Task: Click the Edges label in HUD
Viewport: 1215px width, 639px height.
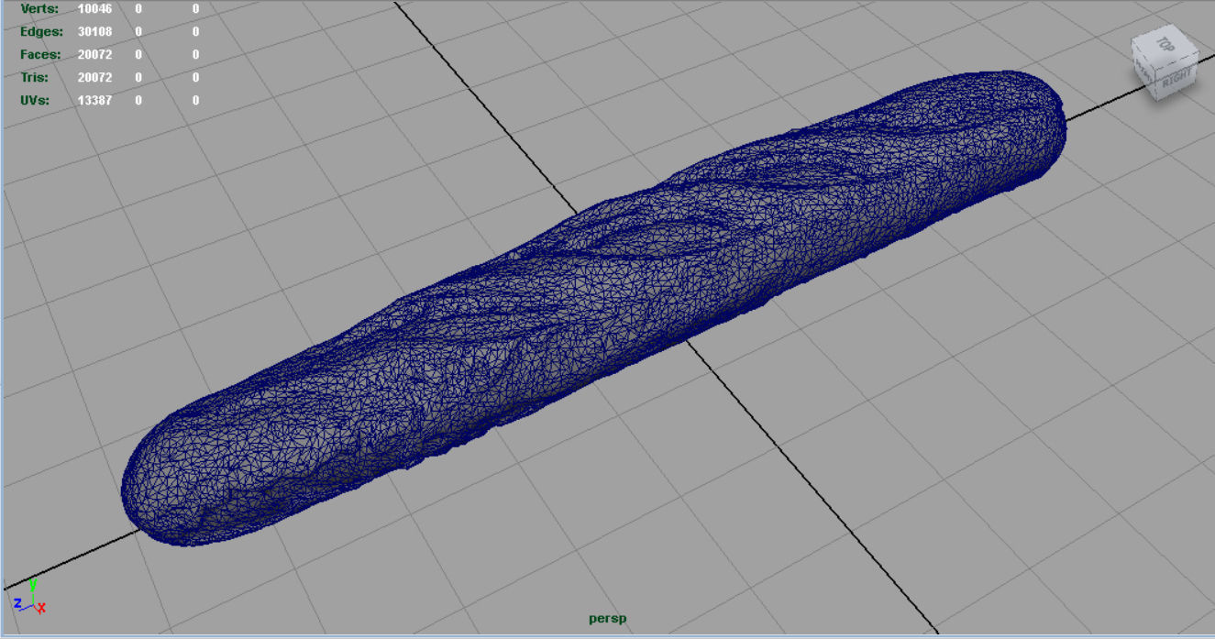Action: (x=41, y=32)
